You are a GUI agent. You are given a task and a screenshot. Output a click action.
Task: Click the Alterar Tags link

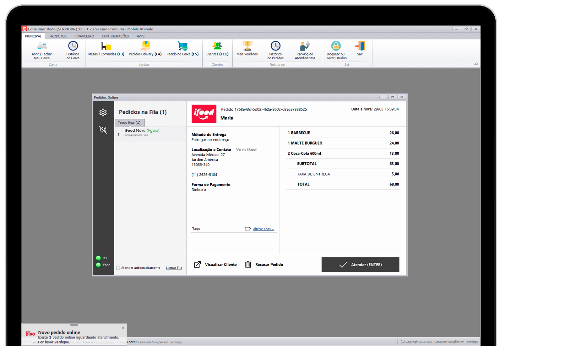(x=263, y=229)
